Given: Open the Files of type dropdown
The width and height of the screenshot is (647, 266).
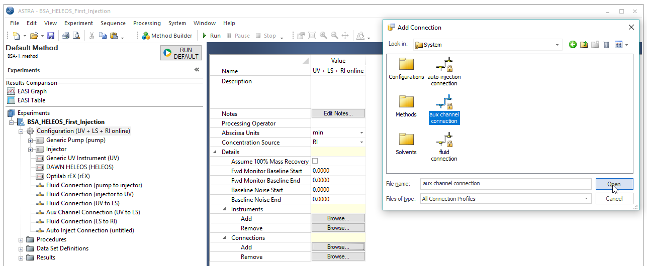Looking at the screenshot, I should point(586,199).
